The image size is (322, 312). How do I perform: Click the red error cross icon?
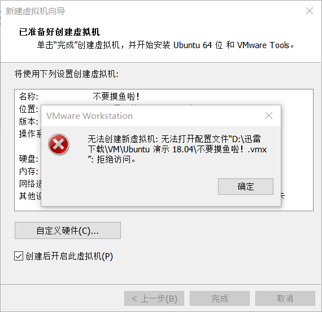[x=59, y=144]
